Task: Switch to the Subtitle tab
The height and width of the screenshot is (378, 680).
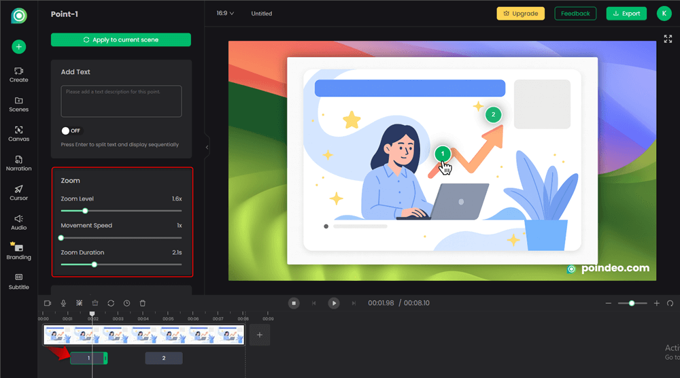Action: tap(19, 281)
